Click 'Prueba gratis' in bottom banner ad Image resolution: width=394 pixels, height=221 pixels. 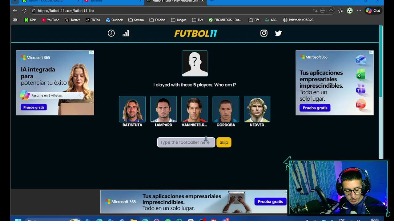[270, 201]
